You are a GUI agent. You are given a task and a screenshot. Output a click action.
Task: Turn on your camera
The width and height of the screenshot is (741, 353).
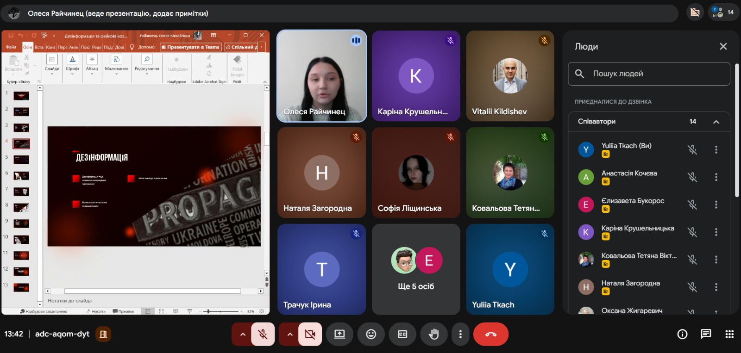[x=310, y=334]
